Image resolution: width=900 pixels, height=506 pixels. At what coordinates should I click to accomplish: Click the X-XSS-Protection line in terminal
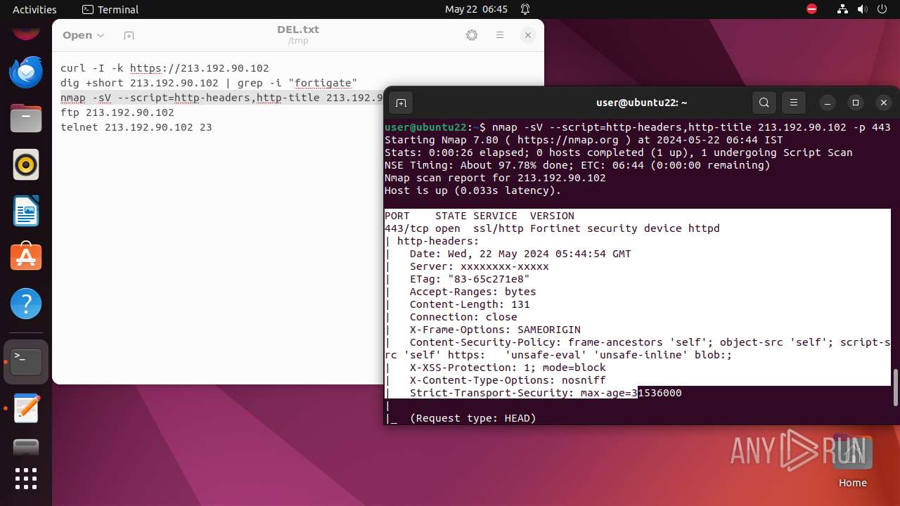(507, 368)
